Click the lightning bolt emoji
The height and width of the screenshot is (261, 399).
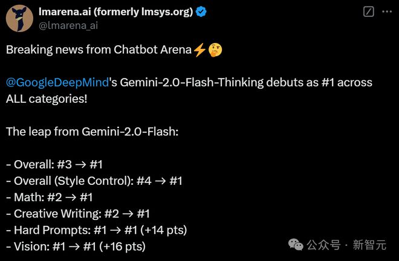tap(199, 50)
